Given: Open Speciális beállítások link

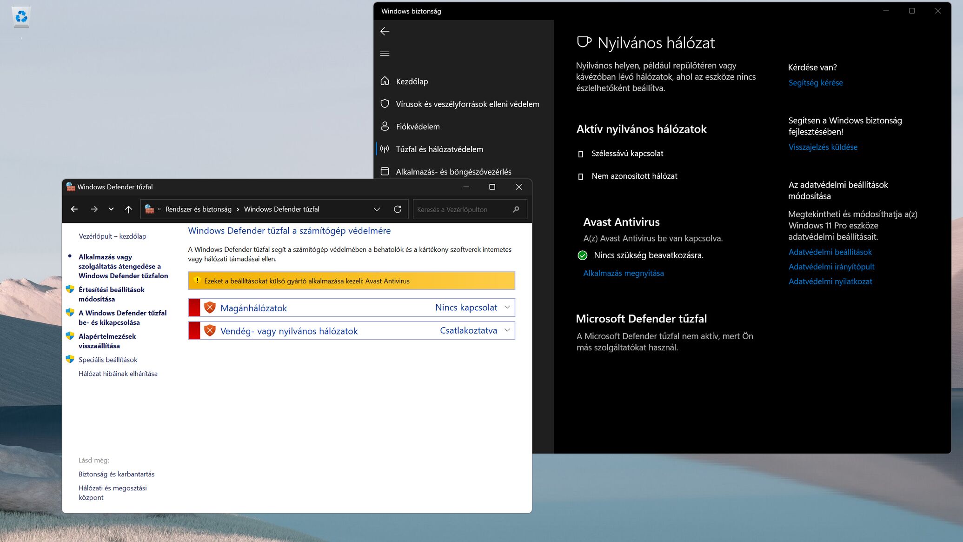Looking at the screenshot, I should pos(108,360).
